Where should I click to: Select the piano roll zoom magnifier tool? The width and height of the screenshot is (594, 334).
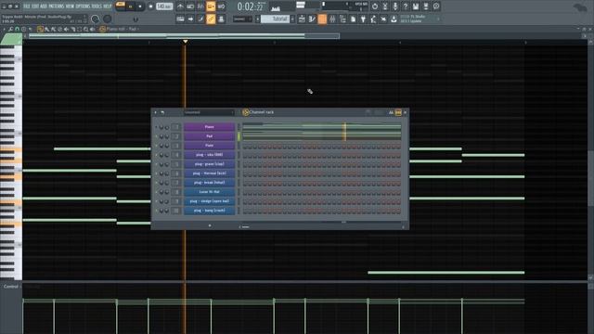pos(86,29)
